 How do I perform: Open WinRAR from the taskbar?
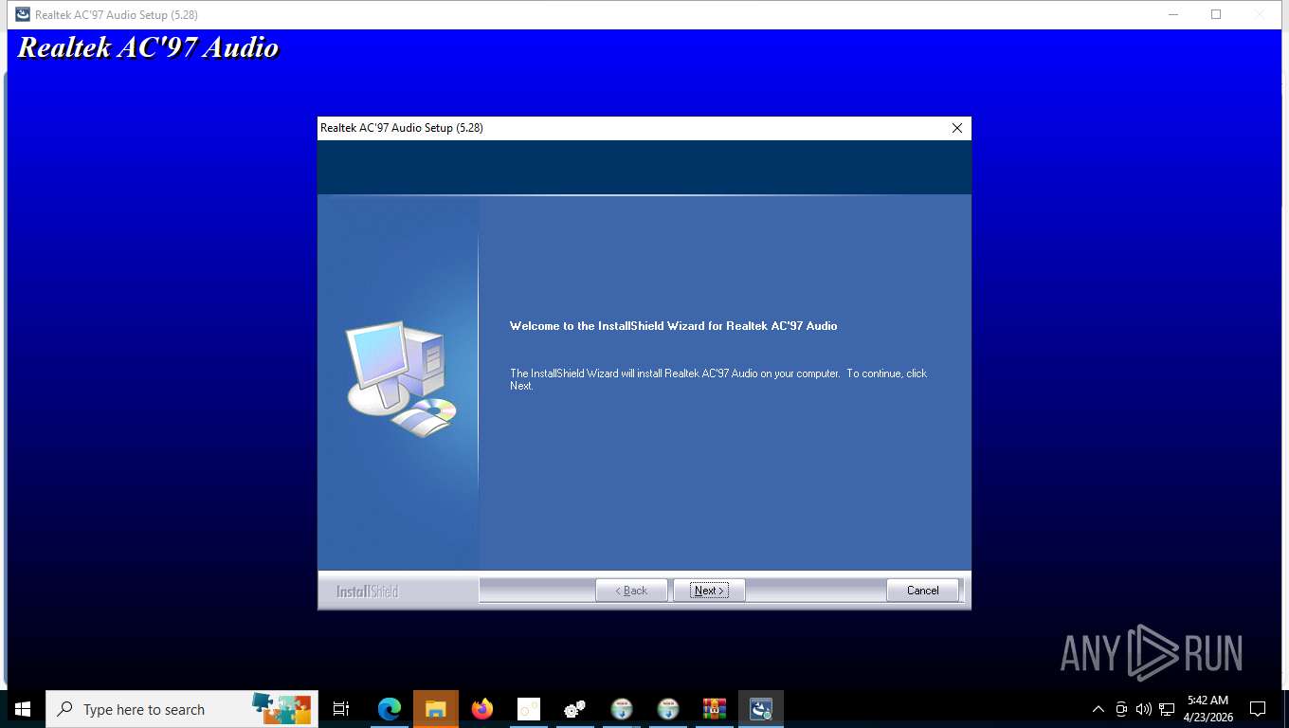pos(714,709)
